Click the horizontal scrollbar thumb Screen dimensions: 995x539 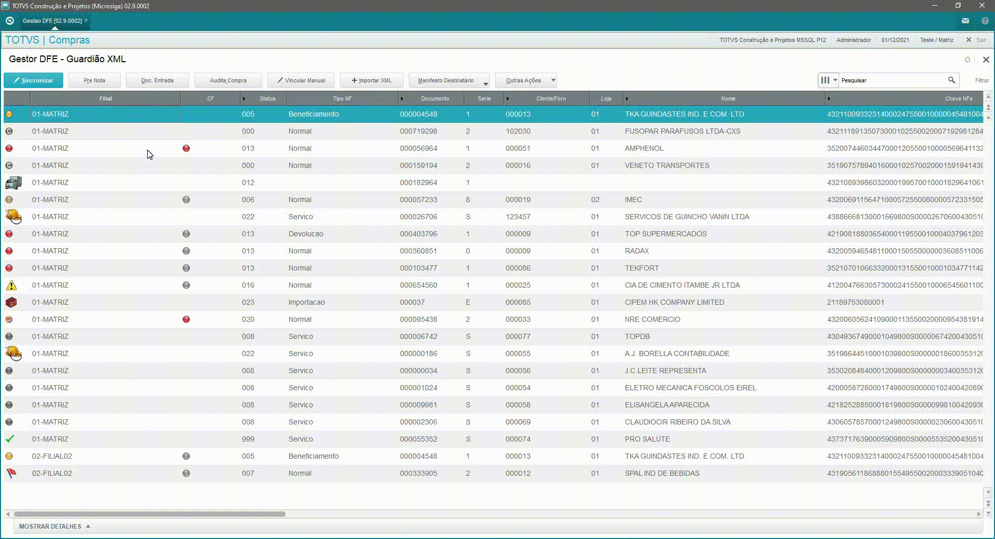point(150,514)
